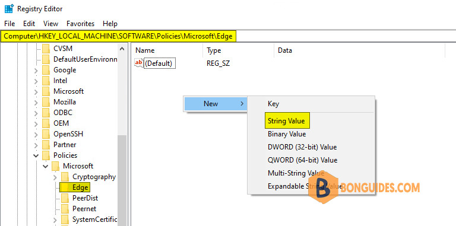Collapse the Microsoft key under Policies
Image resolution: width=456 pixels, height=226 pixels.
[x=45, y=167]
